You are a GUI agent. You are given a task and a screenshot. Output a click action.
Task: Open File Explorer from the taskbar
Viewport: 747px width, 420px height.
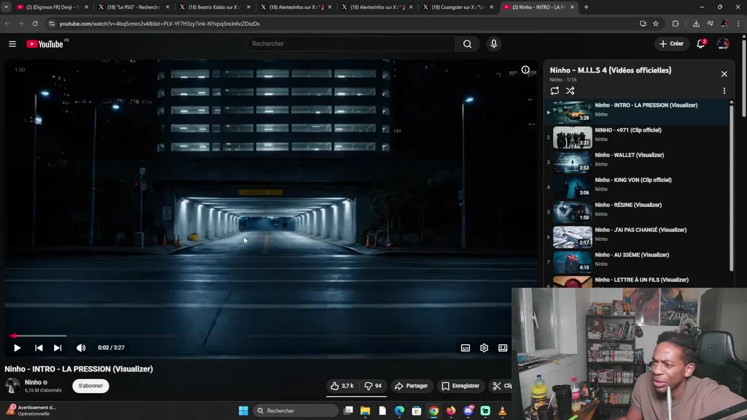click(365, 411)
